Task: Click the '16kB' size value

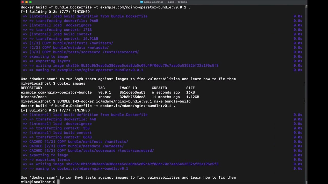Action: pos(190,92)
